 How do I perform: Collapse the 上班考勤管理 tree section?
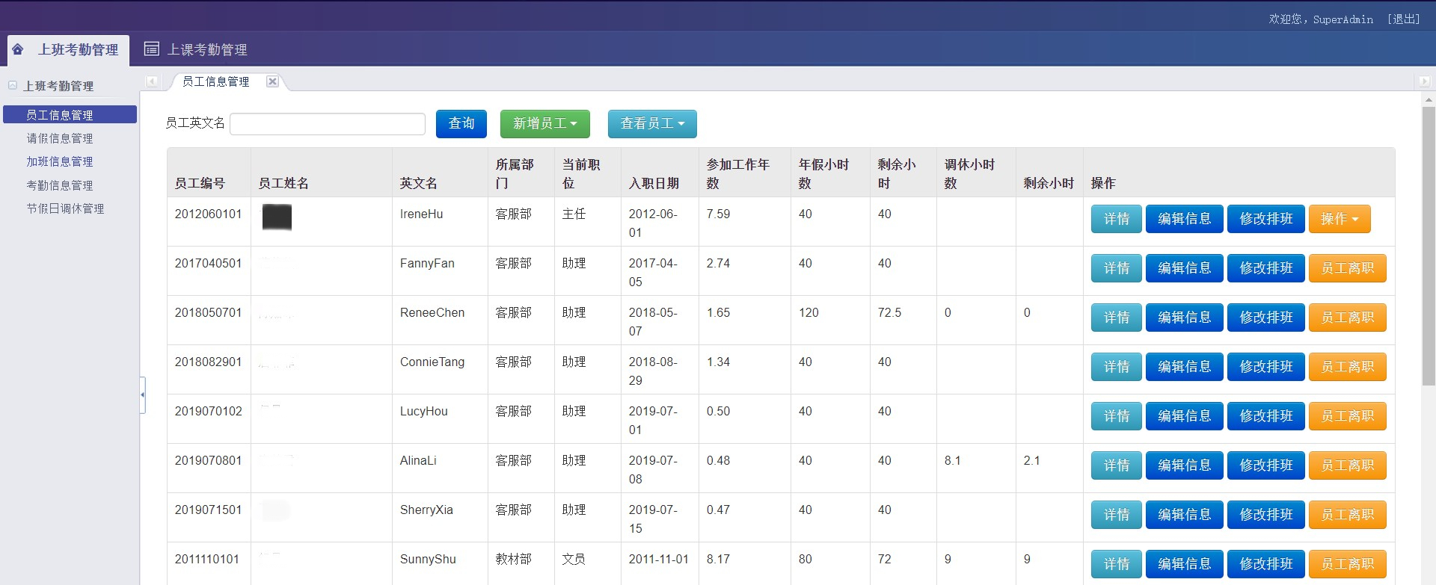pyautogui.click(x=13, y=86)
